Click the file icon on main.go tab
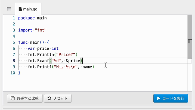The height and width of the screenshot is (110, 195). pyautogui.click(x=20, y=9)
